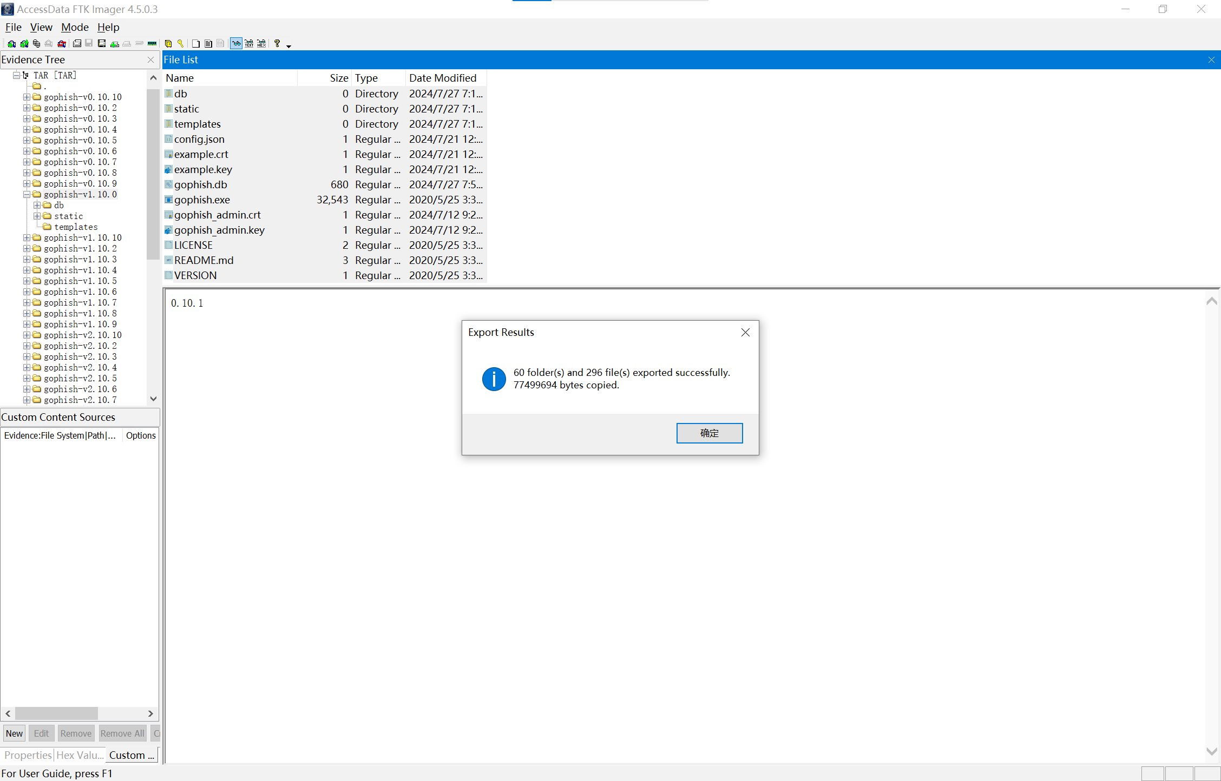Select the templates folder in Evidence Tree
The image size is (1221, 781).
(x=76, y=227)
